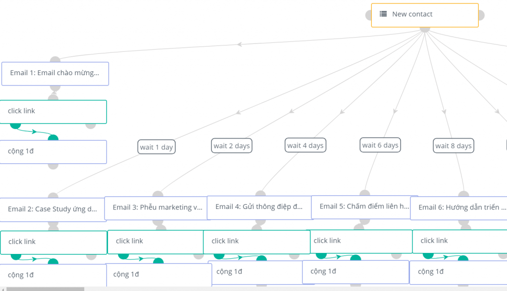The width and height of the screenshot is (507, 291).
Task: Click the left gray anchor of New contact
Action: [369, 15]
